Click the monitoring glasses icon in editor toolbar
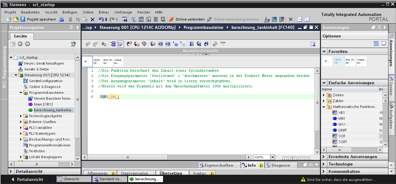Viewport: 396px width, 184px height. [223, 44]
